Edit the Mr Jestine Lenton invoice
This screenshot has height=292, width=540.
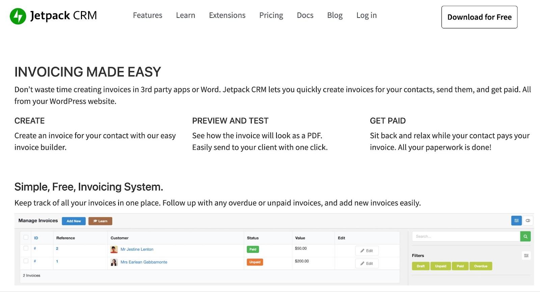click(367, 251)
